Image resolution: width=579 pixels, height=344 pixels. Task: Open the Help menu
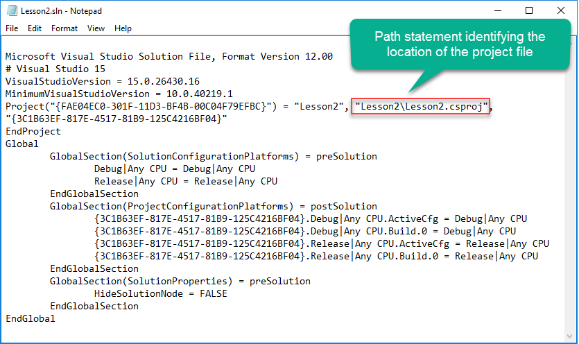click(123, 28)
